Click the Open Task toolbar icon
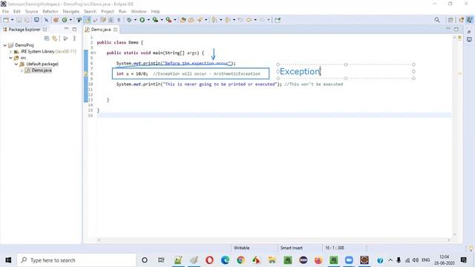The height and width of the screenshot is (267, 475). click(191, 20)
